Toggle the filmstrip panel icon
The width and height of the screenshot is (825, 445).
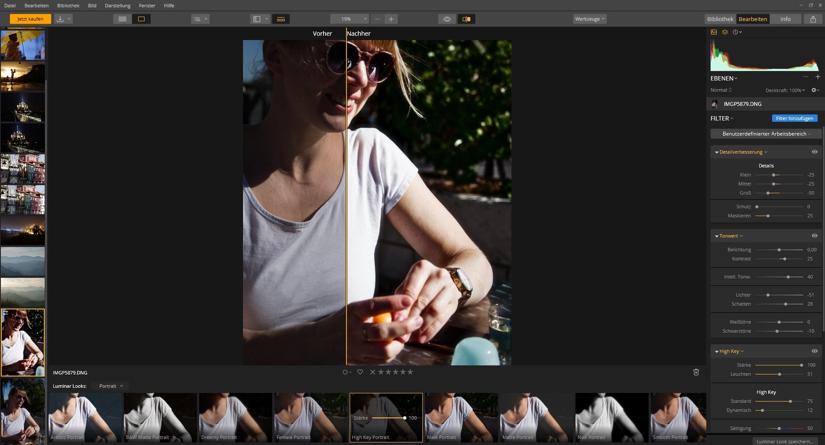[x=281, y=19]
